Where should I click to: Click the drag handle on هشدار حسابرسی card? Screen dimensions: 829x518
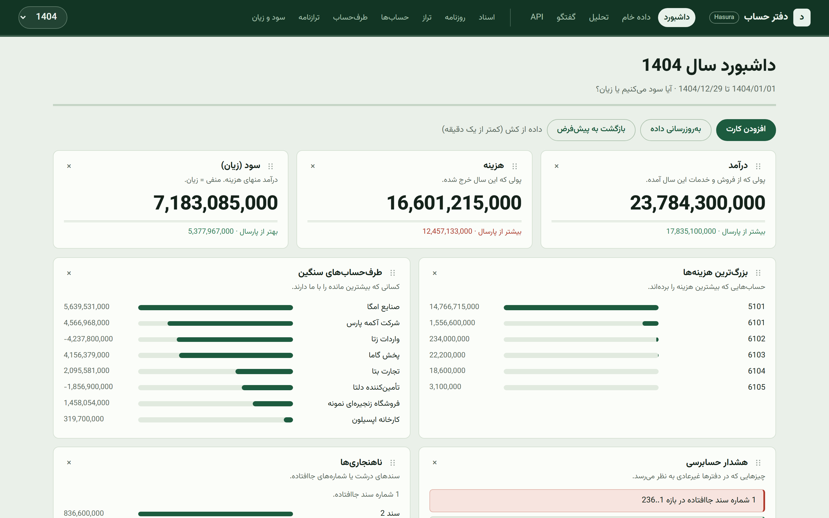tap(758, 462)
